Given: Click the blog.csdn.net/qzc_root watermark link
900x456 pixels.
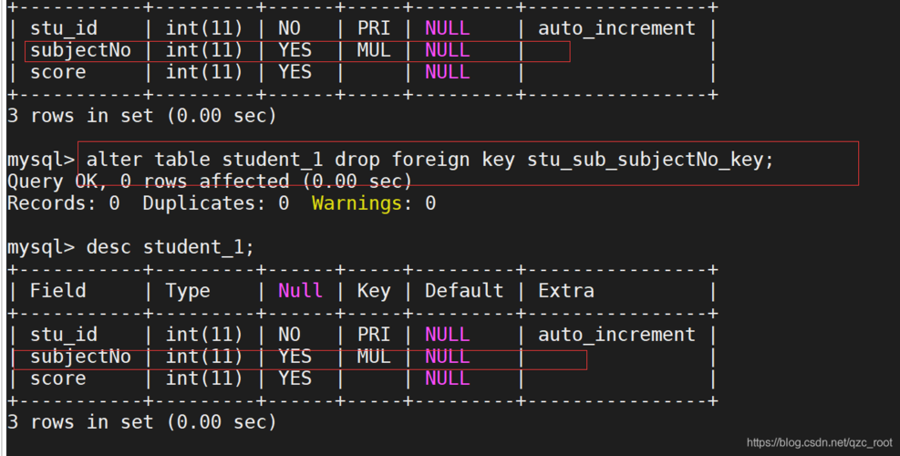Looking at the screenshot, I should (x=819, y=442).
